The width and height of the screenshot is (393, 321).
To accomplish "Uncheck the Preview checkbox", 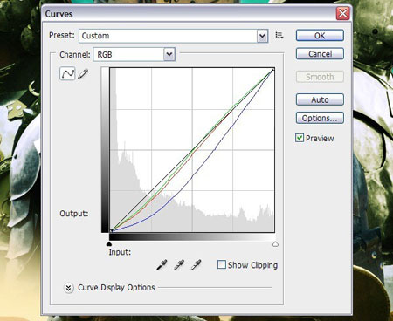I will click(300, 138).
